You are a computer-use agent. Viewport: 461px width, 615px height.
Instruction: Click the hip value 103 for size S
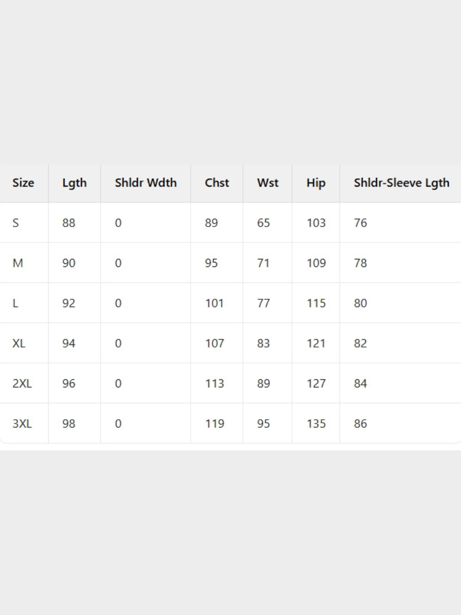coord(316,223)
